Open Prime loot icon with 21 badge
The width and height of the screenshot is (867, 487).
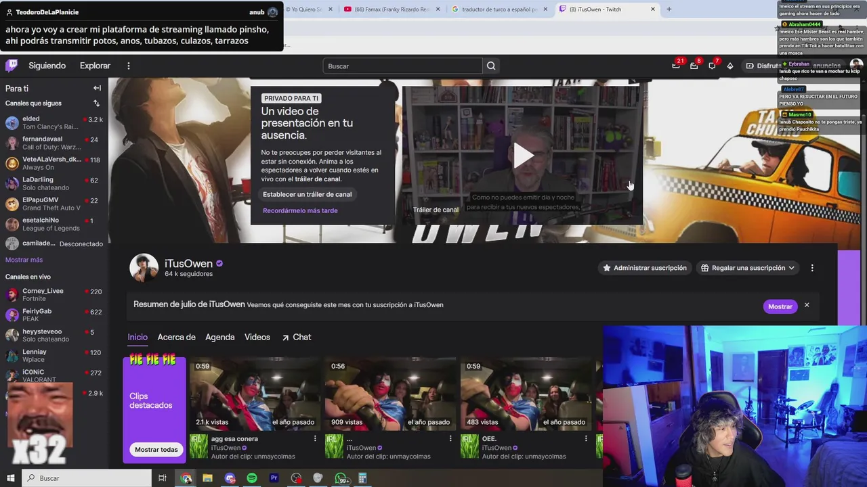(676, 66)
